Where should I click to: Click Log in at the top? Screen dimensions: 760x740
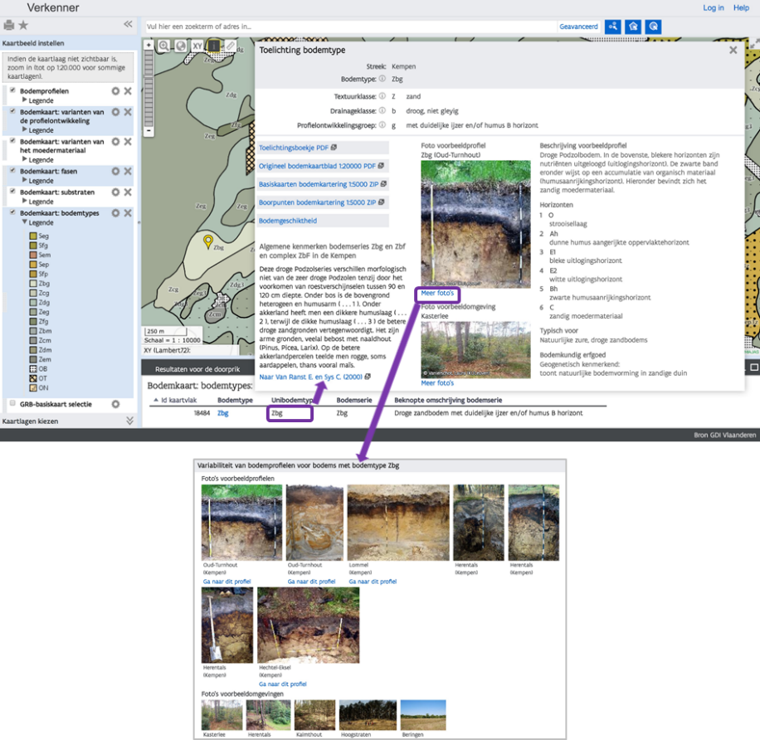(x=713, y=7)
